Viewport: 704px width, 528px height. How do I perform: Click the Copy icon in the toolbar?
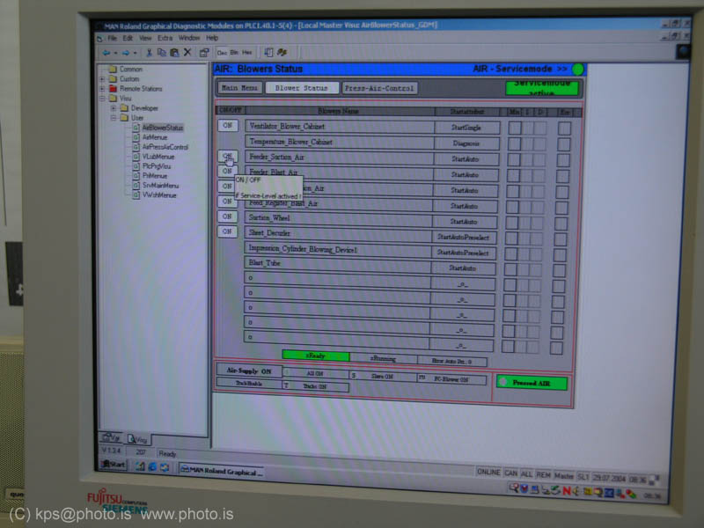click(161, 53)
